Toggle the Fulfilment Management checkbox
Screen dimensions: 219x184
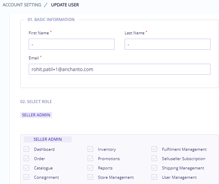(x=154, y=149)
